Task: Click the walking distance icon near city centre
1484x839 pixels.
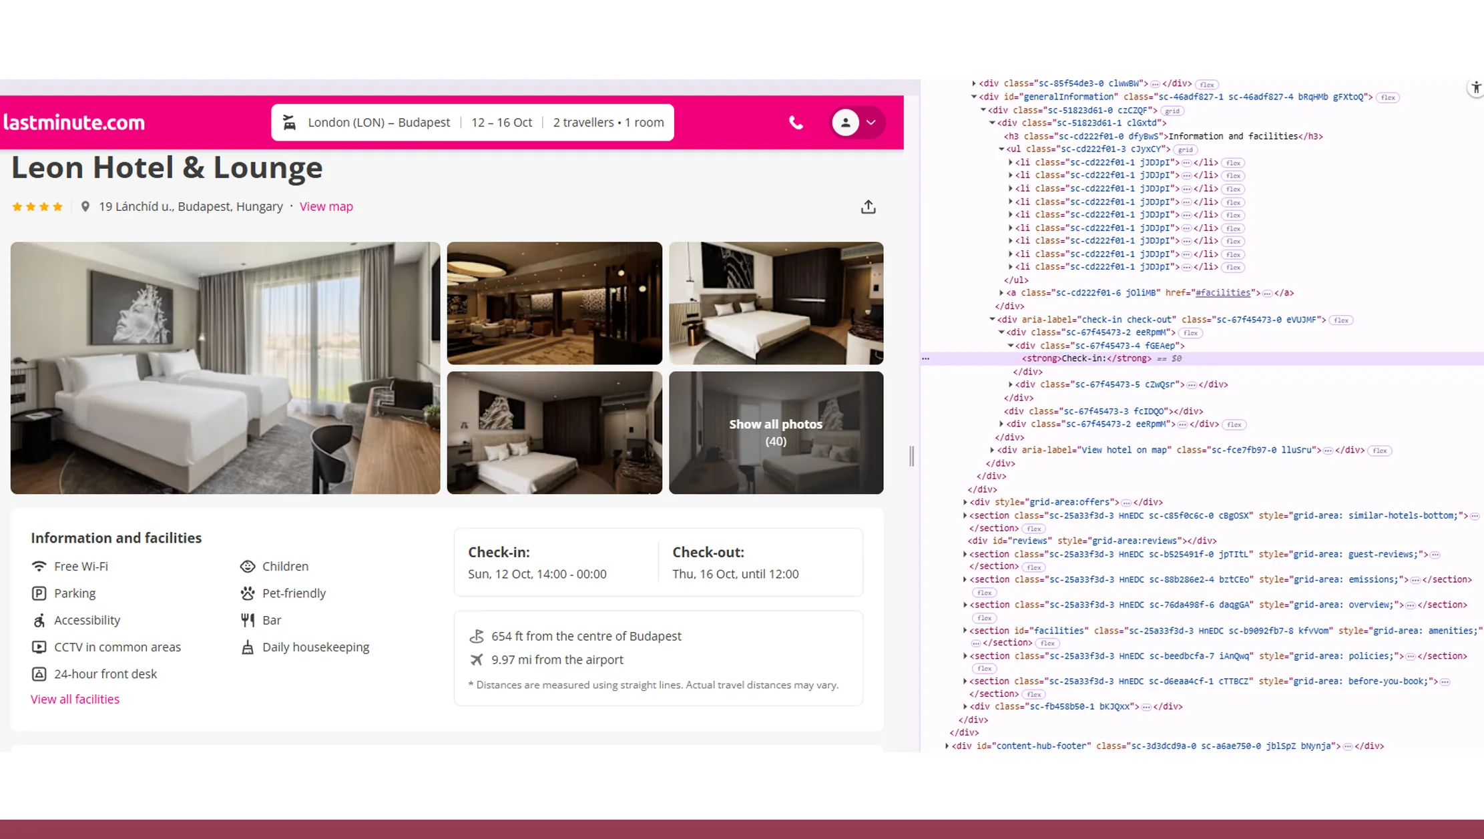Action: [x=476, y=635]
